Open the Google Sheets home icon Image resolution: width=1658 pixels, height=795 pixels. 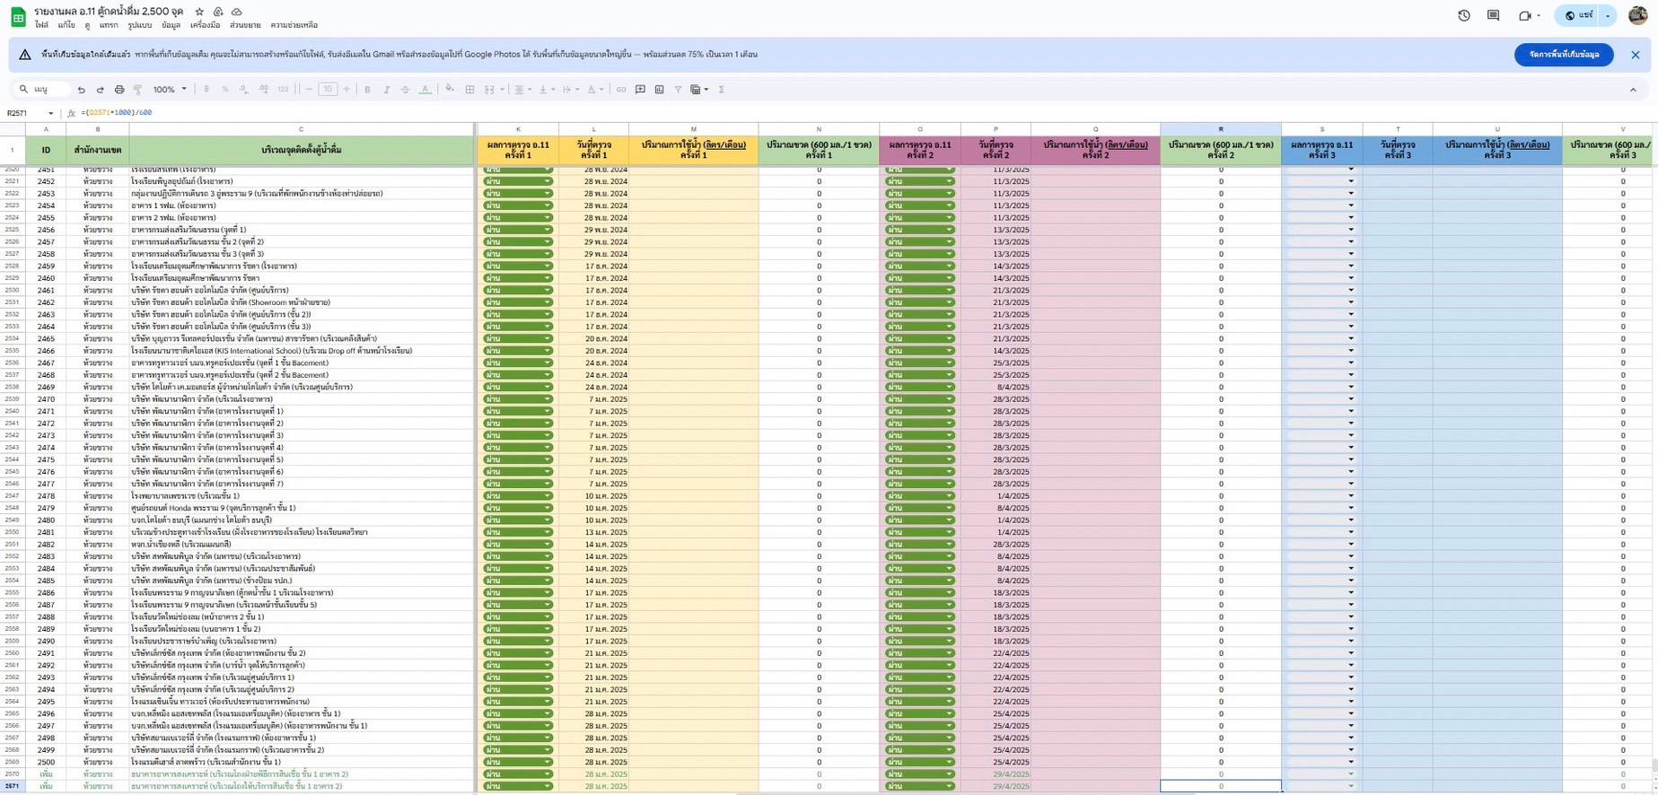pos(17,17)
